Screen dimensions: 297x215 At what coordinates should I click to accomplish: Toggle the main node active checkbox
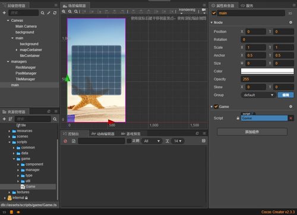[214, 13]
